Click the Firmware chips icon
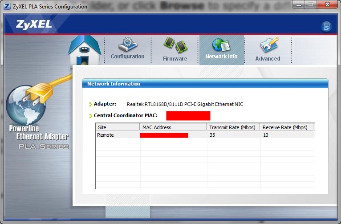The image size is (341, 224). click(x=175, y=45)
